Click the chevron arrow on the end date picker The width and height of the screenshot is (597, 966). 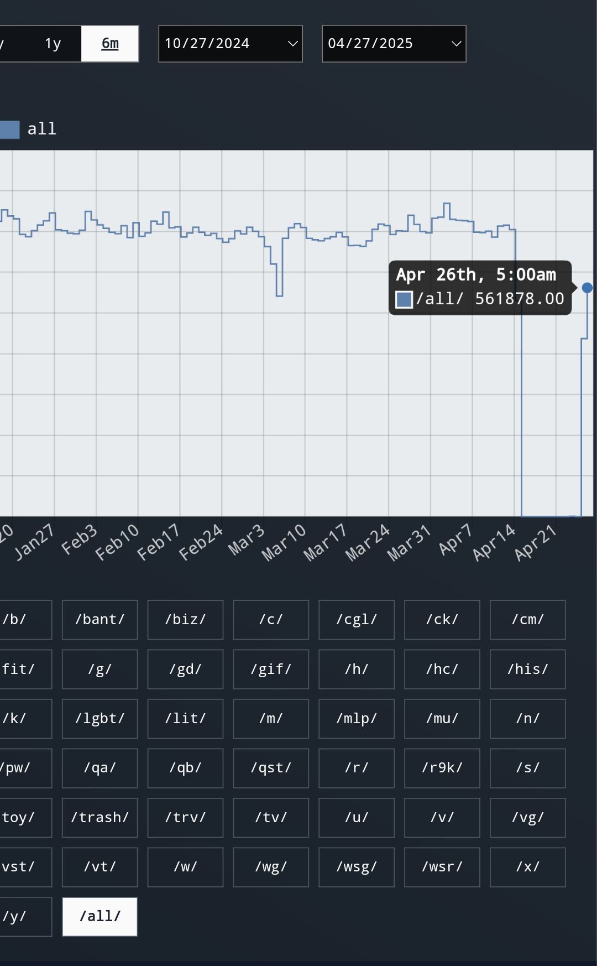[x=456, y=44]
